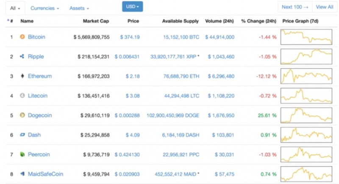The image size is (339, 184).
Task: Open the Dash link
Action: (34, 135)
